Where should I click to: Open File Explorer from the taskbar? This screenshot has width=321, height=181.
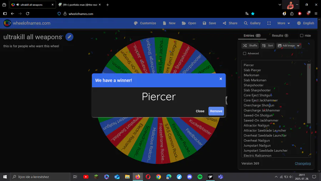click(x=127, y=177)
